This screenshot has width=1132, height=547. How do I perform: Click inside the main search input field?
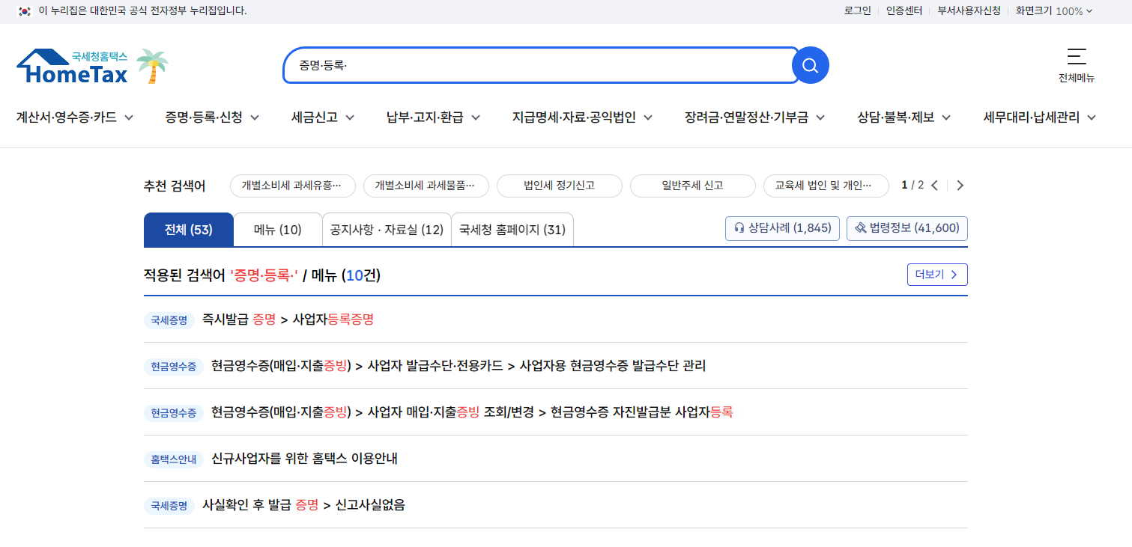[x=524, y=65]
